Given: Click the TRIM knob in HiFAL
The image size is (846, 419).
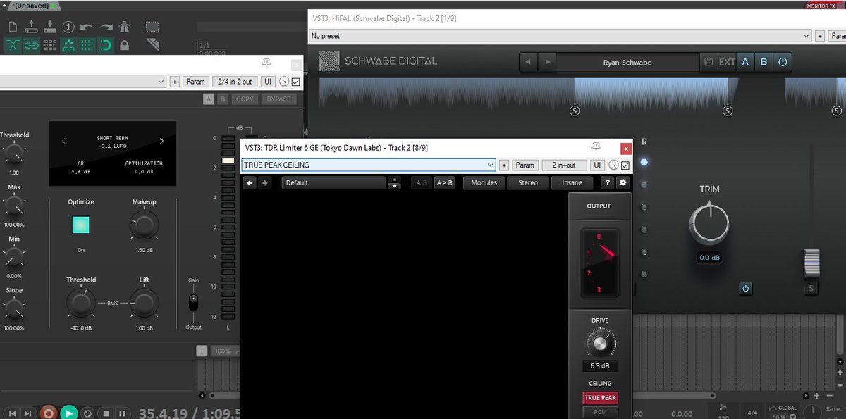Looking at the screenshot, I should (709, 225).
